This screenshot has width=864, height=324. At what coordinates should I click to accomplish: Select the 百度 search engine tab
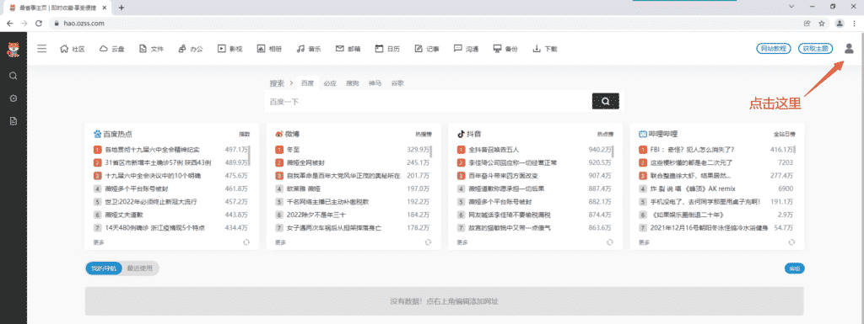(307, 83)
